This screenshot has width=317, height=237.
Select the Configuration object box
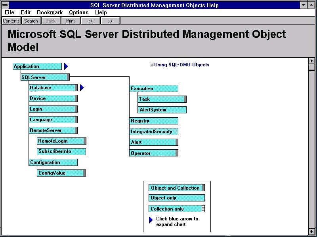[x=53, y=162]
